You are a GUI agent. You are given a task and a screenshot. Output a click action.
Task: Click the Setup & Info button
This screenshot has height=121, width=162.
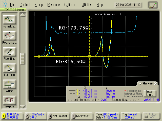(x=149, y=93)
